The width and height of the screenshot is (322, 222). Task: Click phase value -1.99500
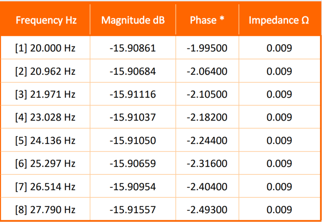click(x=207, y=48)
